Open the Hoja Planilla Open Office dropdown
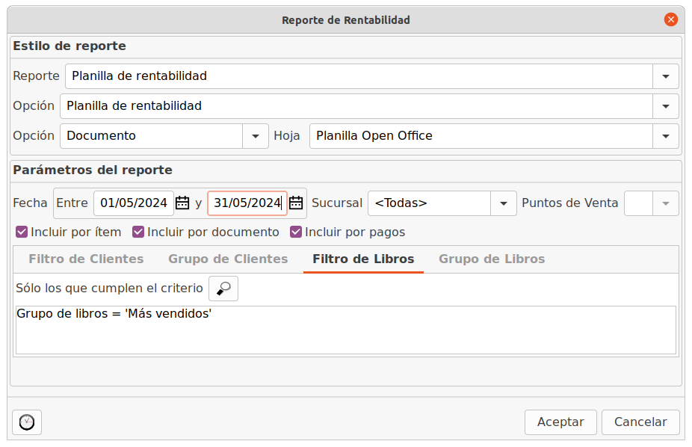 point(666,136)
